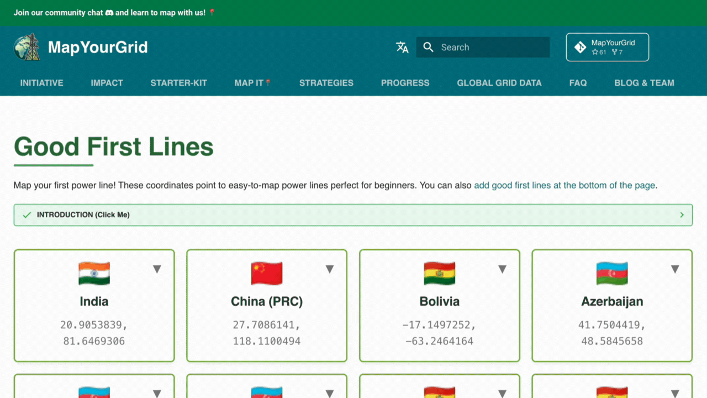
Task: Click Azerbaijan latitude 41.7504419
Action: 612,324
